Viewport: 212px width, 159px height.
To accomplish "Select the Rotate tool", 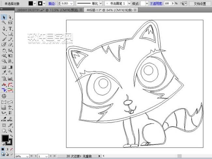I will pos(4,50).
